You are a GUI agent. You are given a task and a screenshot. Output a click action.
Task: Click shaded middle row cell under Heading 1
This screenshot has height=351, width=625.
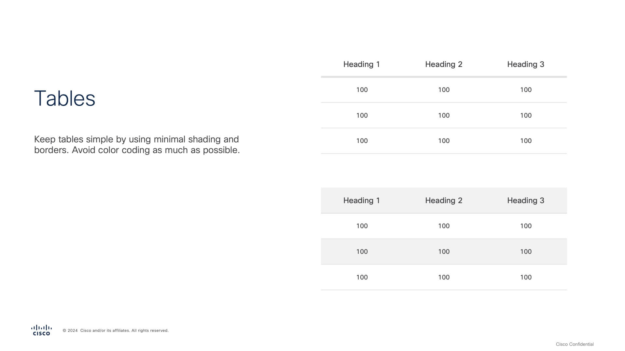click(x=362, y=252)
